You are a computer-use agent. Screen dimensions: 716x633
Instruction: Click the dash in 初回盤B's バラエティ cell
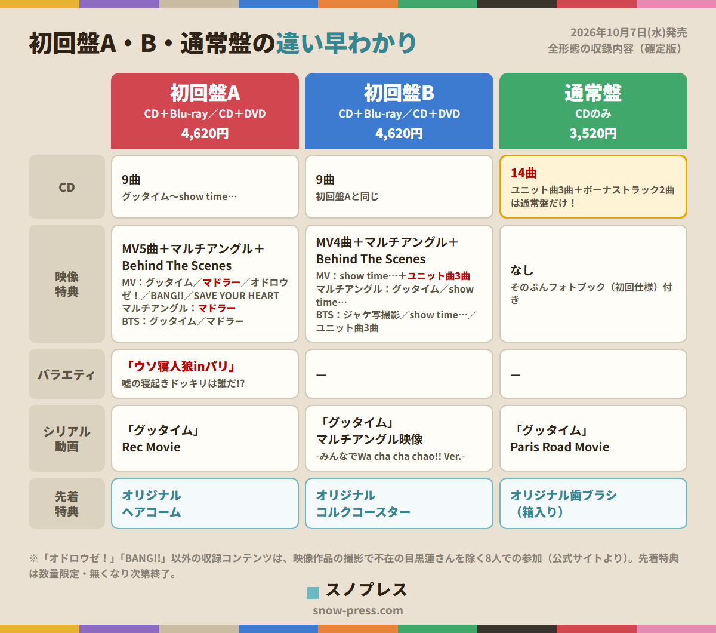click(322, 375)
